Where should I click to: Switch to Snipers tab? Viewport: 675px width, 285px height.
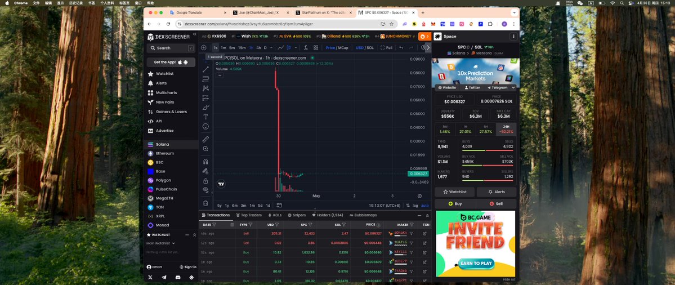(297, 215)
